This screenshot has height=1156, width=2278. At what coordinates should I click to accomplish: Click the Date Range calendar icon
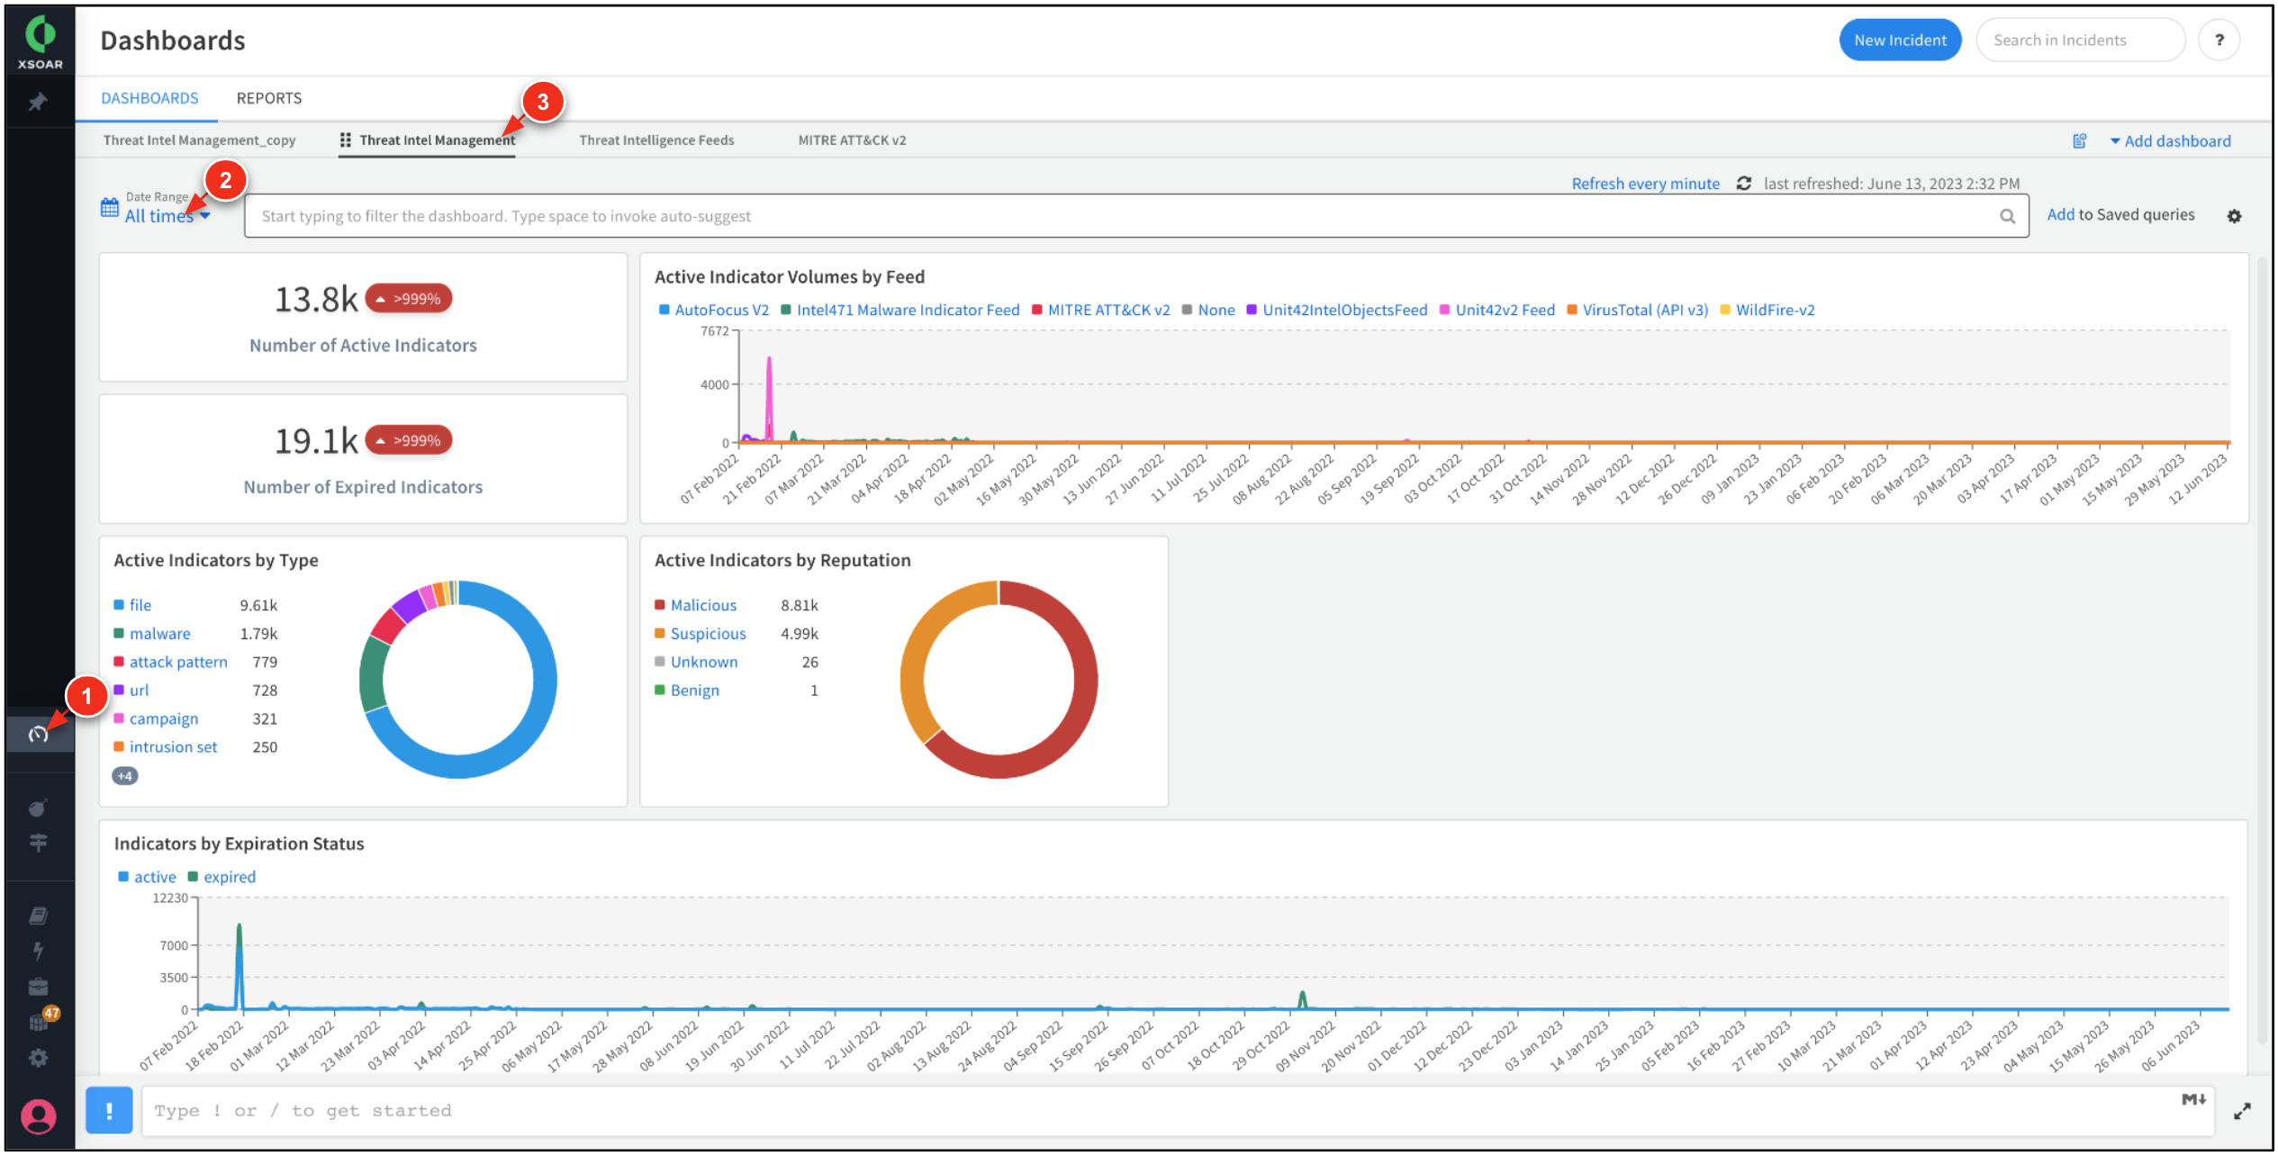click(x=110, y=208)
